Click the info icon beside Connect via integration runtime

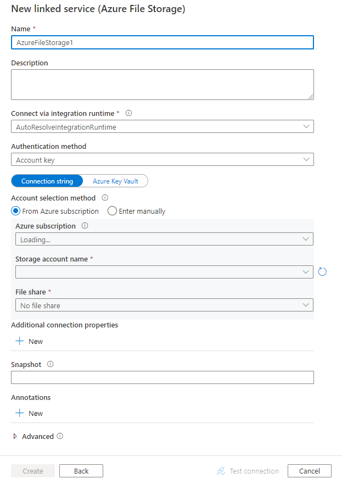128,113
